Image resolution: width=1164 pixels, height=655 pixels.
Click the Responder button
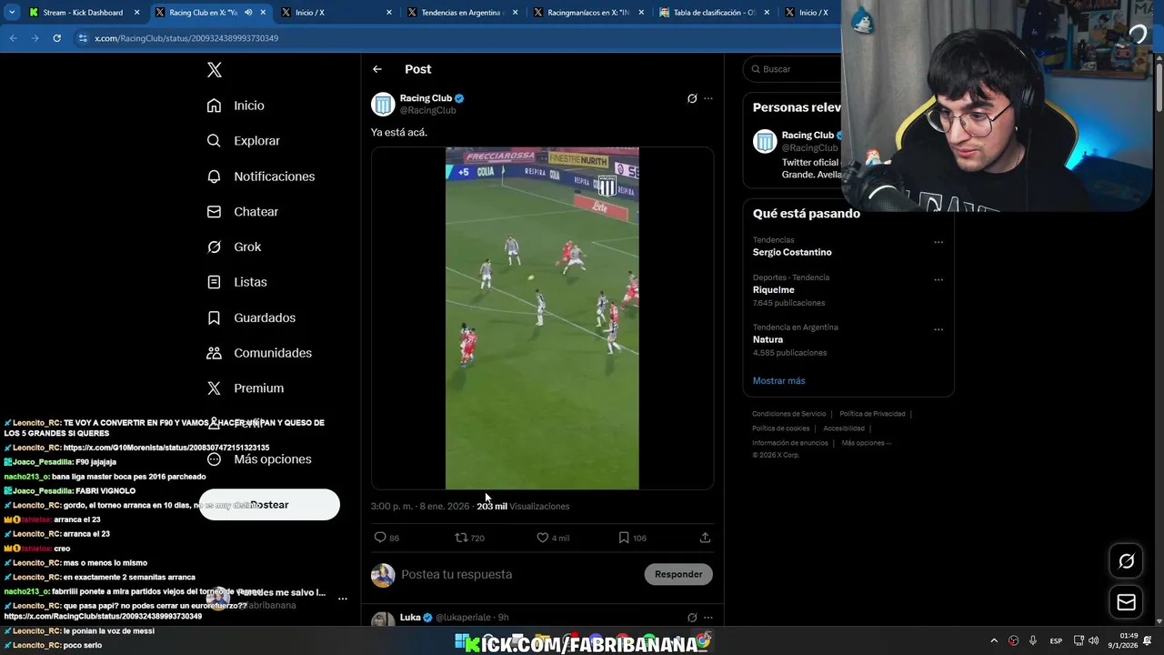pyautogui.click(x=678, y=574)
